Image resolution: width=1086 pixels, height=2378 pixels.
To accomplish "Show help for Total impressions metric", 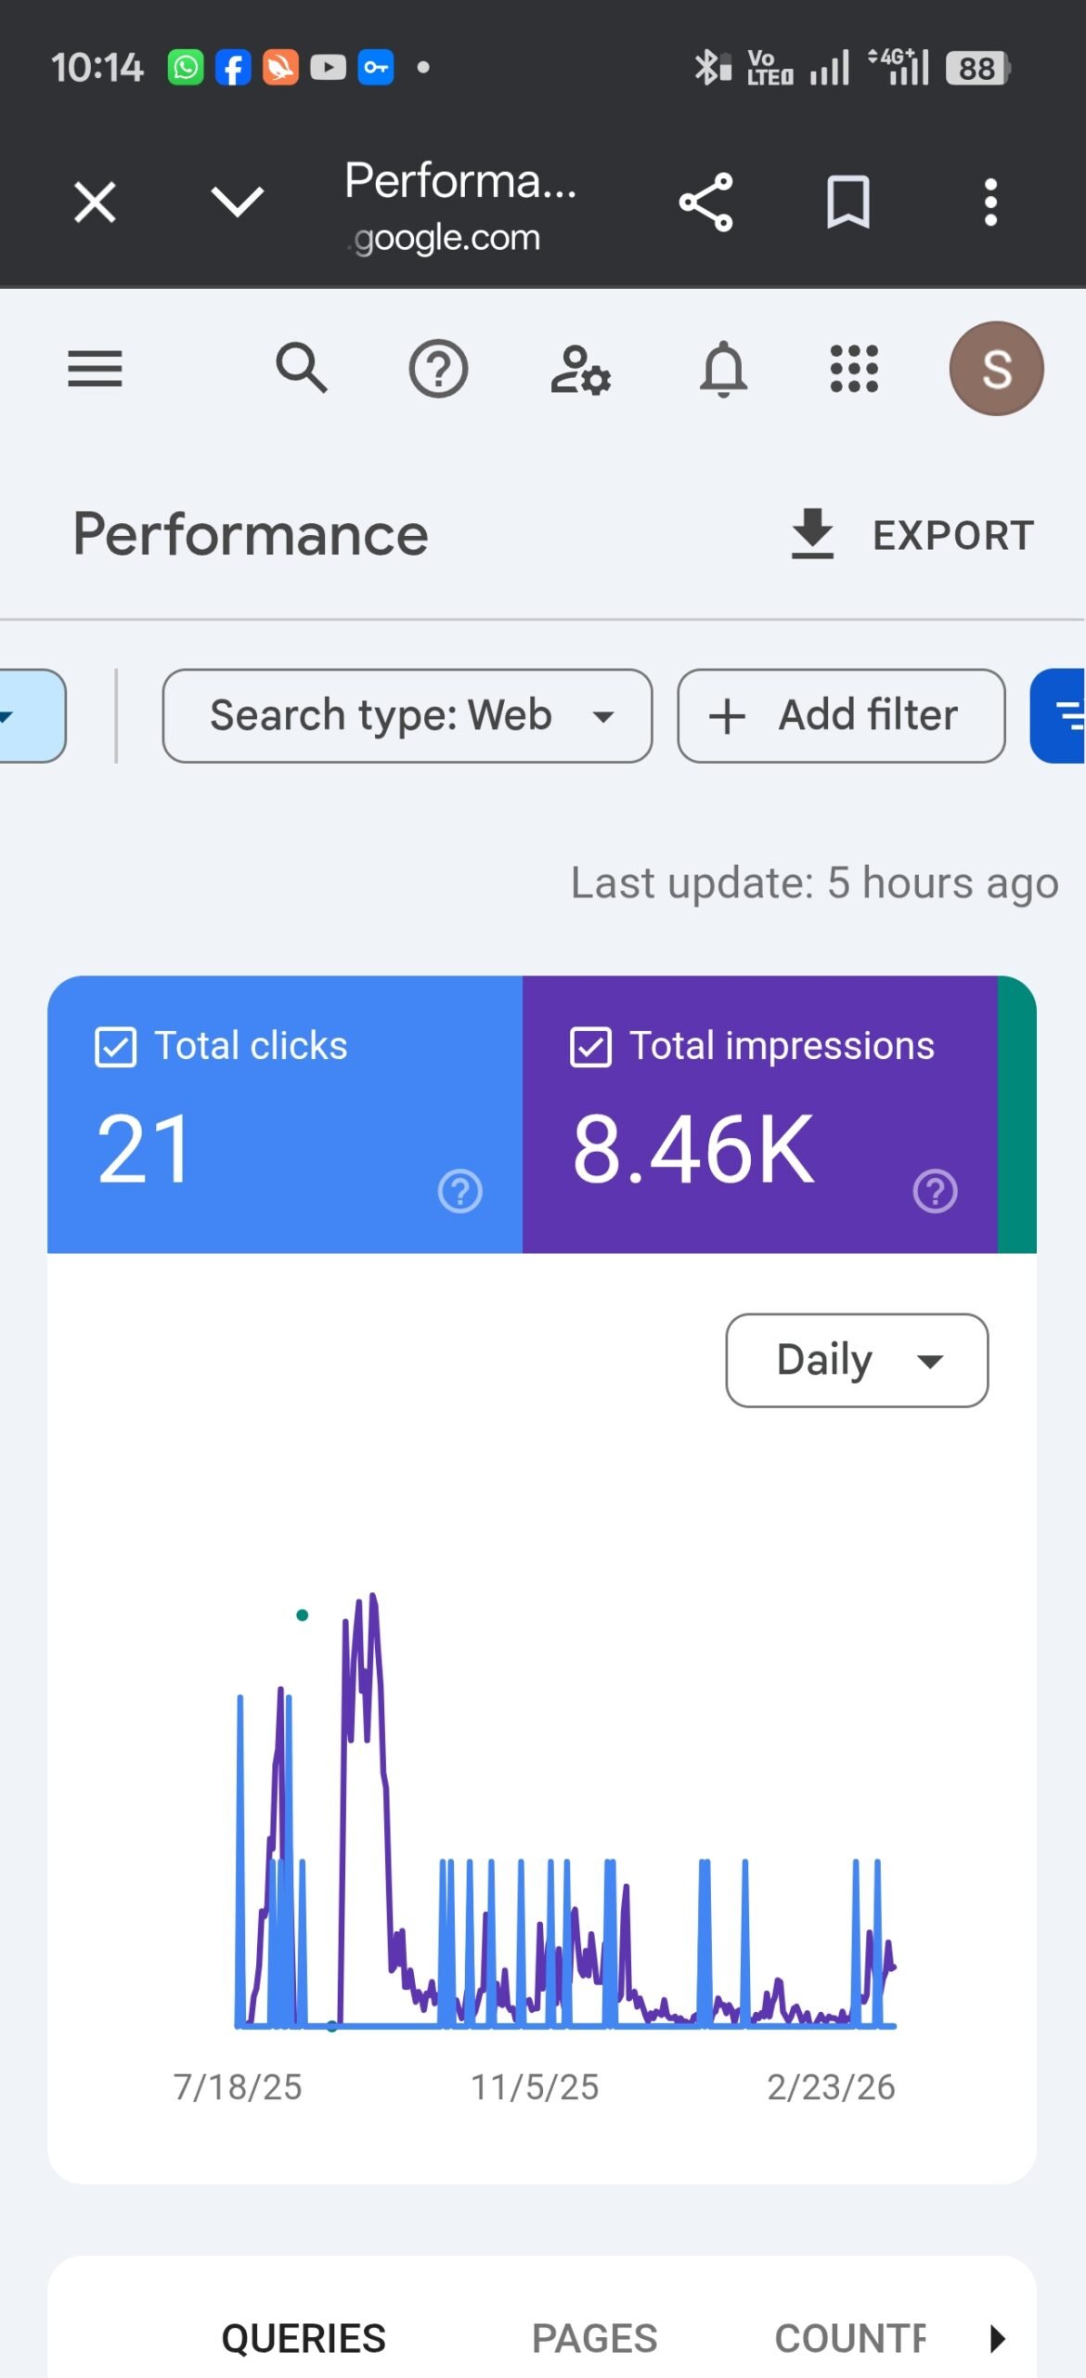I will [935, 1191].
